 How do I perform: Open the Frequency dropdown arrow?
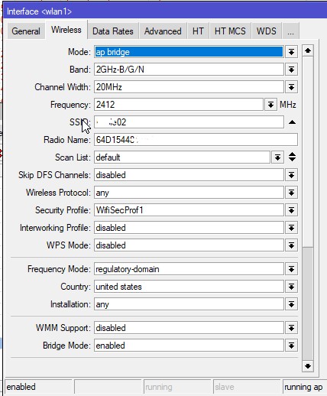click(270, 105)
